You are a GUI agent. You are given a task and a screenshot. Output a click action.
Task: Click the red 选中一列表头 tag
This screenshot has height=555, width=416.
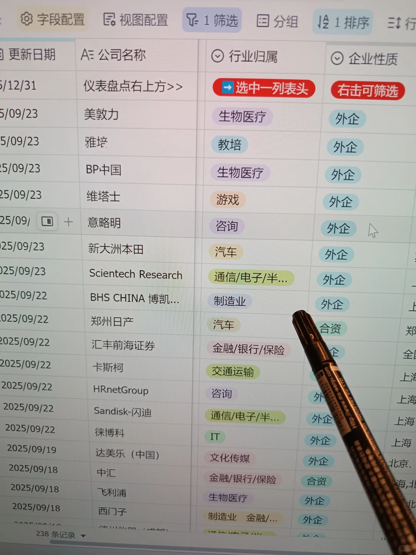click(x=264, y=88)
